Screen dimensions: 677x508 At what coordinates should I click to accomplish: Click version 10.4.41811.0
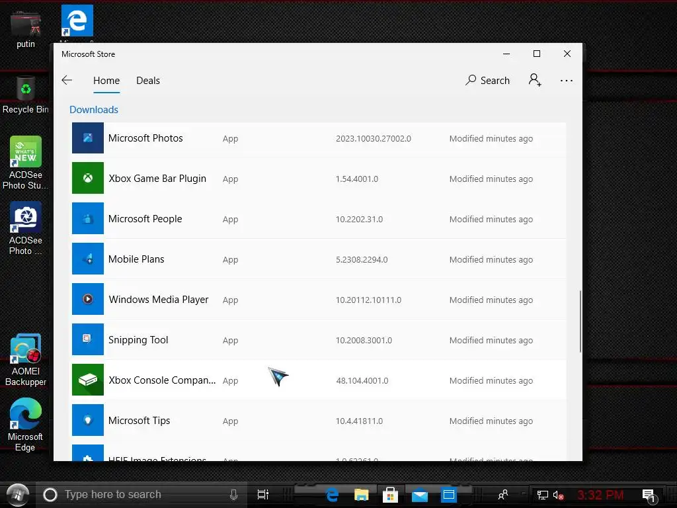point(359,421)
